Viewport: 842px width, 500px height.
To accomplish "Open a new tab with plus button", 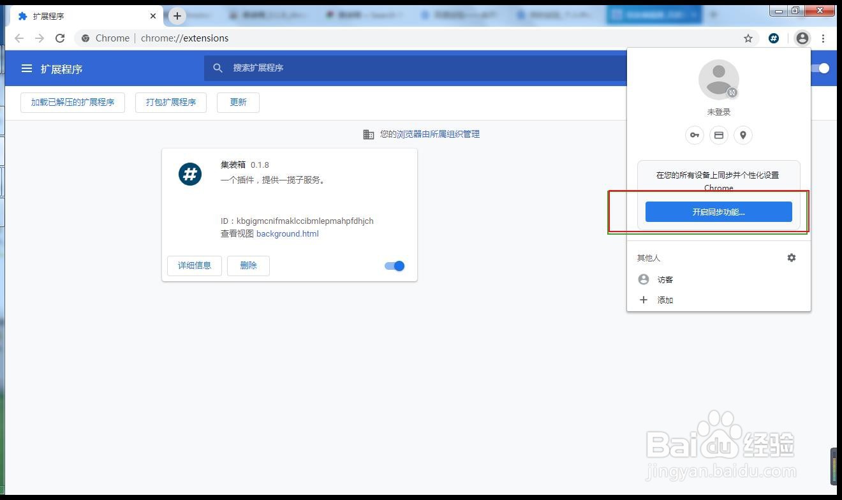I will click(177, 16).
